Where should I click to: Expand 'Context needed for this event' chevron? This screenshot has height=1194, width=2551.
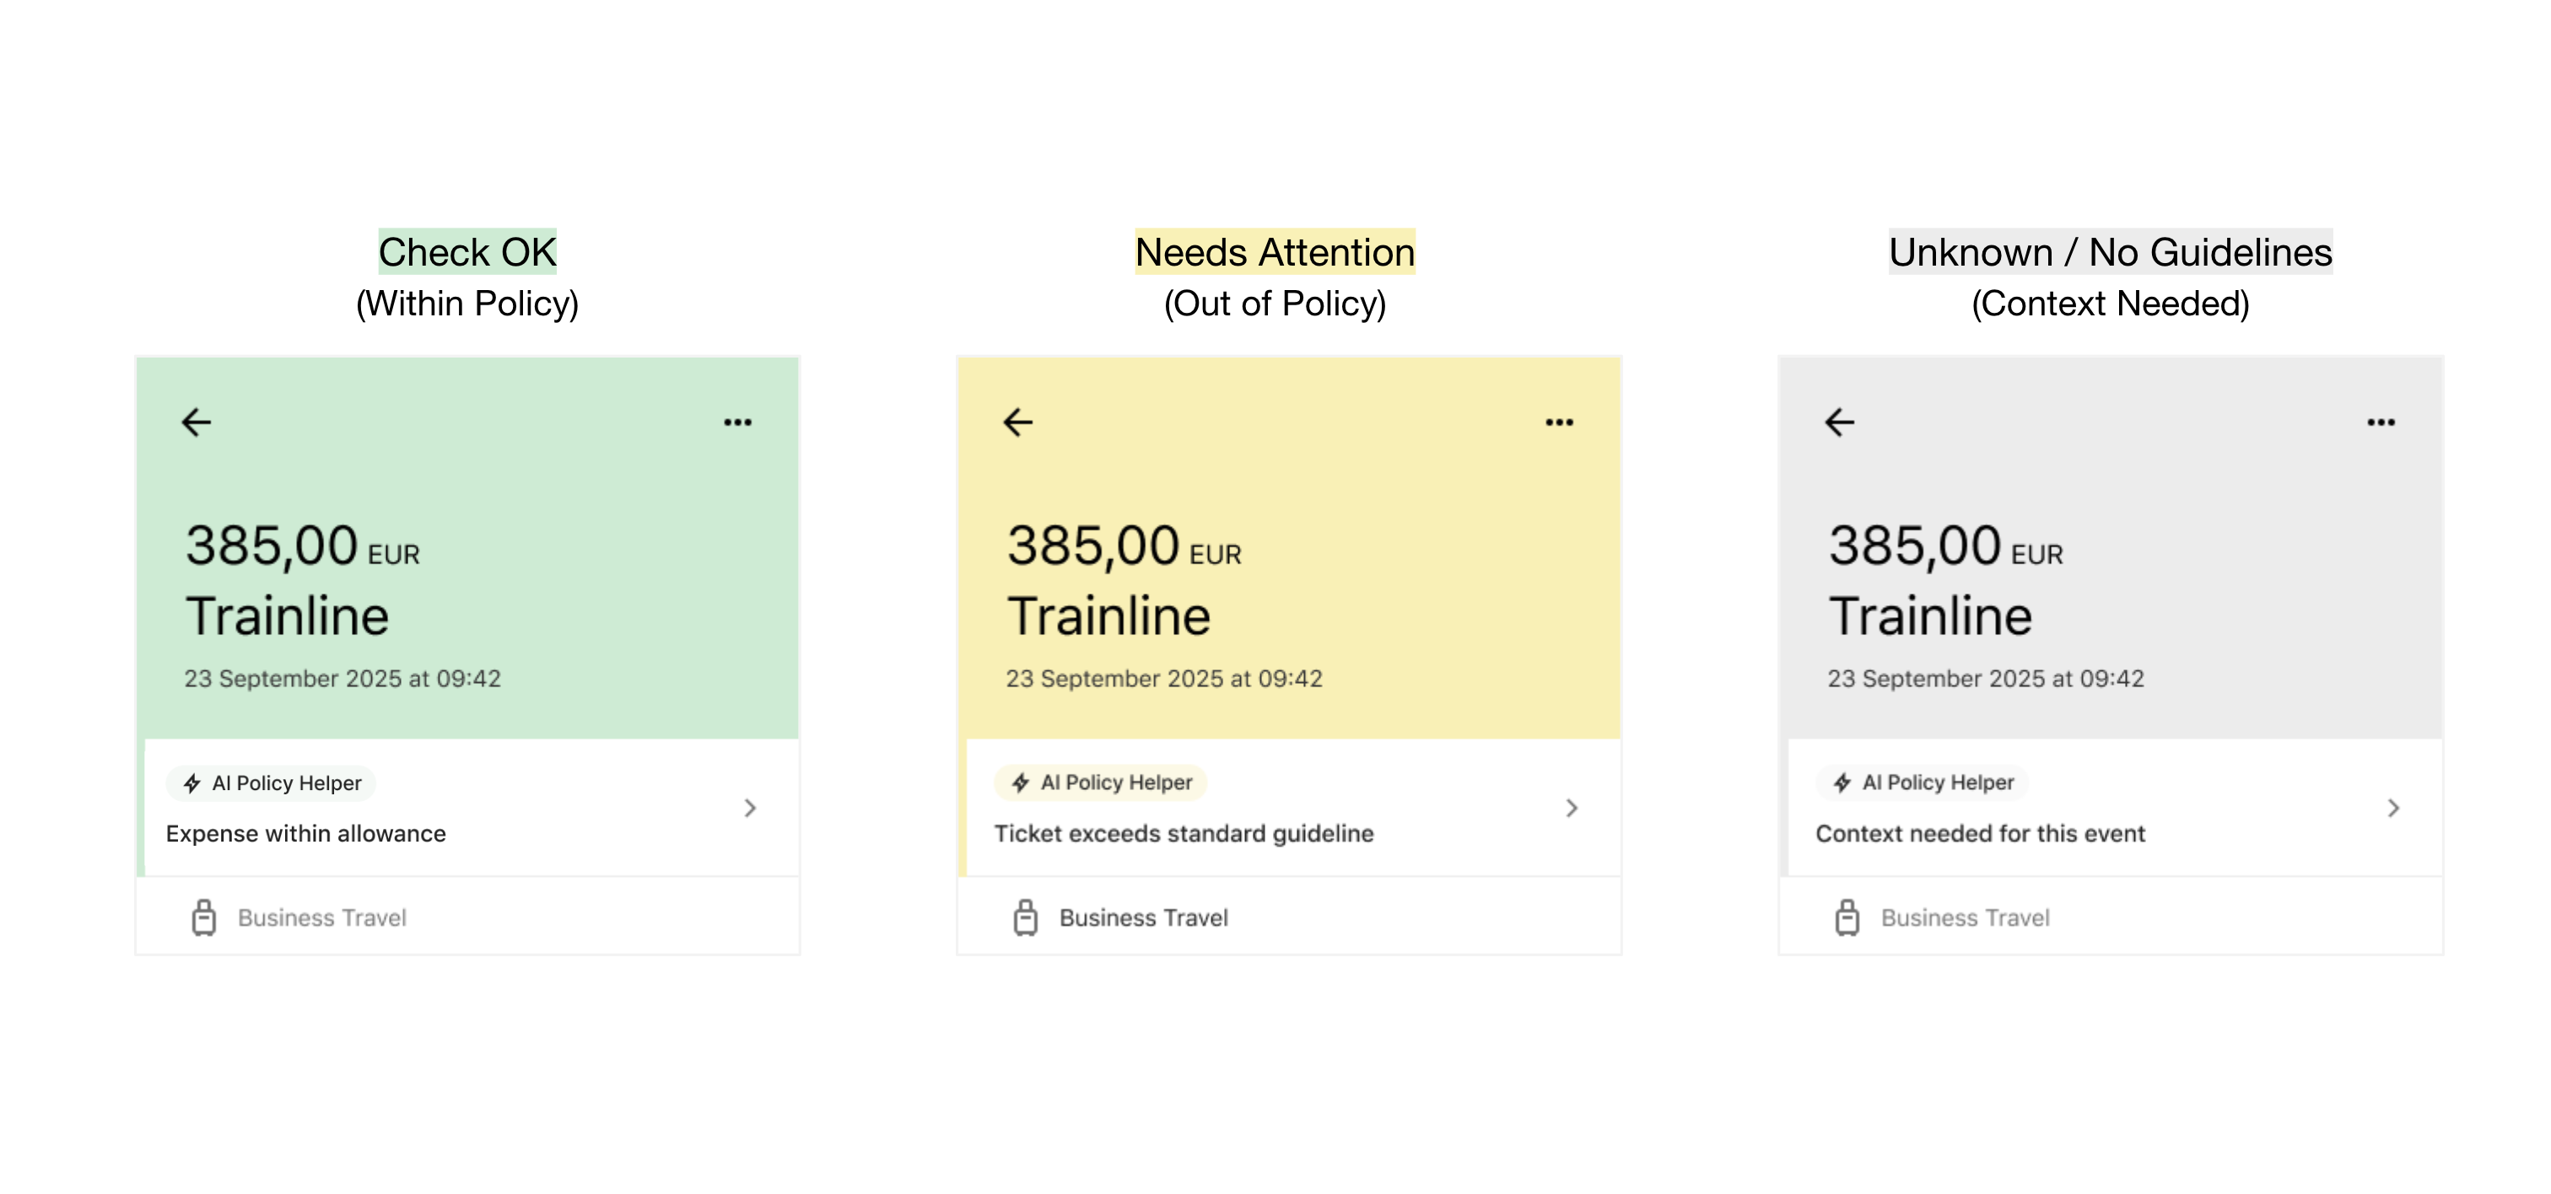click(2393, 808)
